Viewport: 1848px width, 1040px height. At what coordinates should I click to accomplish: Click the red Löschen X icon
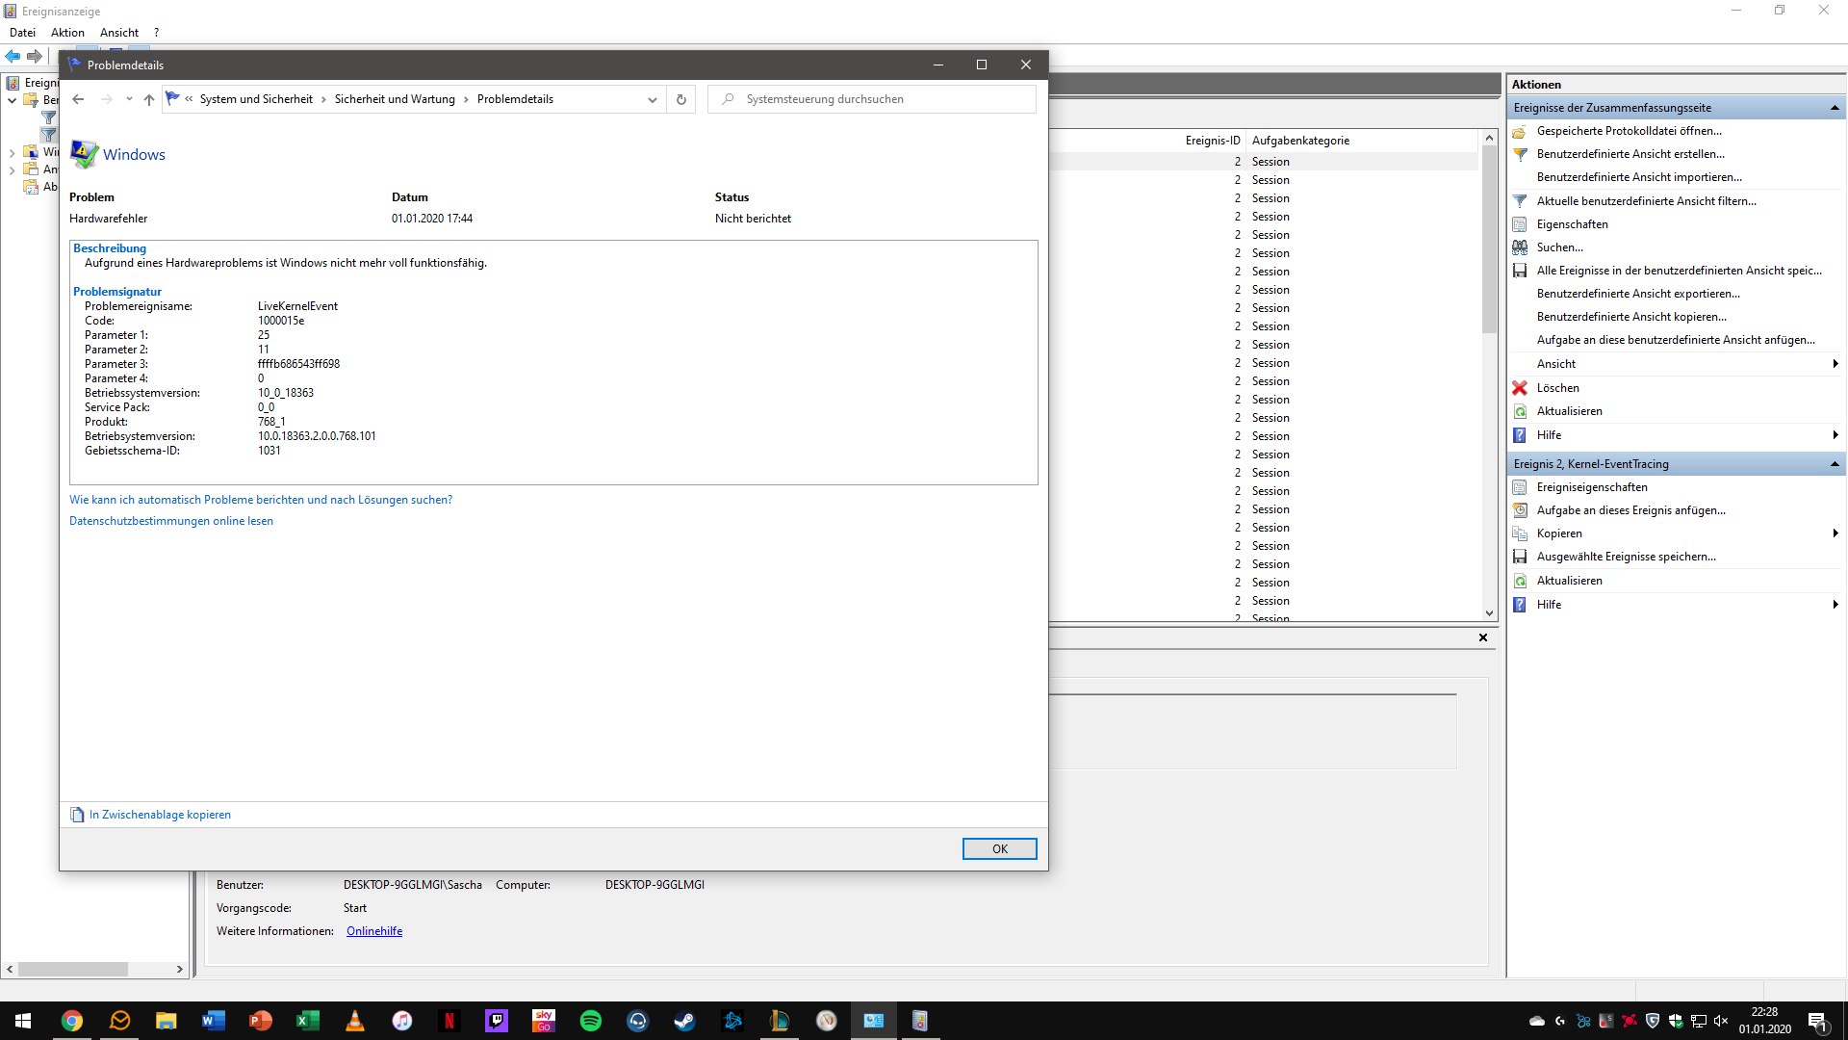1520,388
